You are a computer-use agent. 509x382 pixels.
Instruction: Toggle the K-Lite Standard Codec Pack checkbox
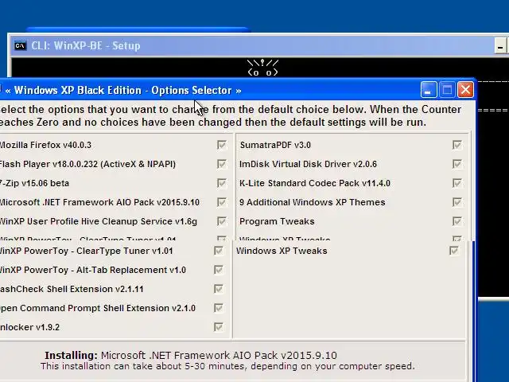point(457,183)
